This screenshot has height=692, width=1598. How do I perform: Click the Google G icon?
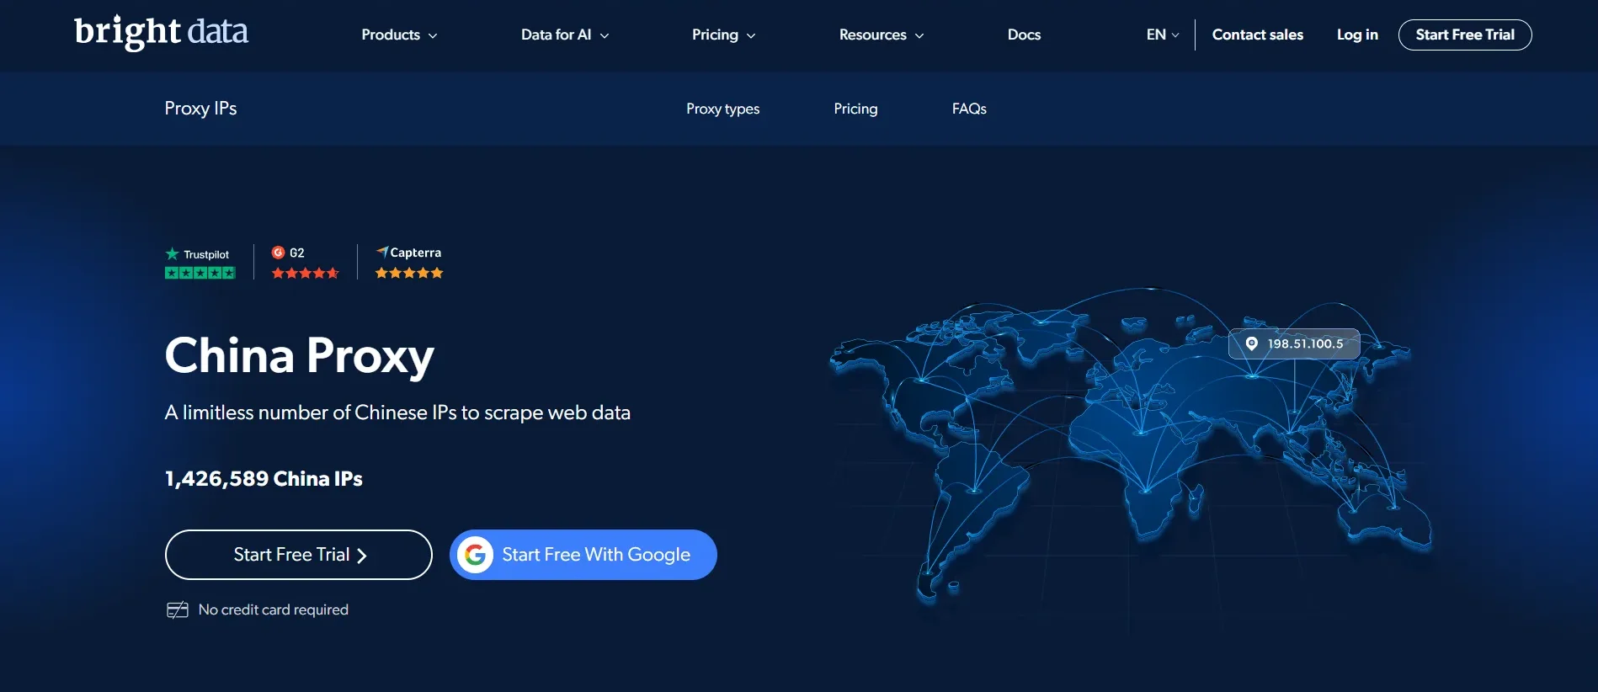click(x=476, y=555)
